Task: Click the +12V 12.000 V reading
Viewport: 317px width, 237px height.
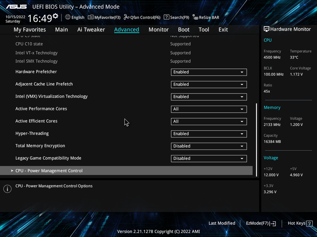Action: 271,175
